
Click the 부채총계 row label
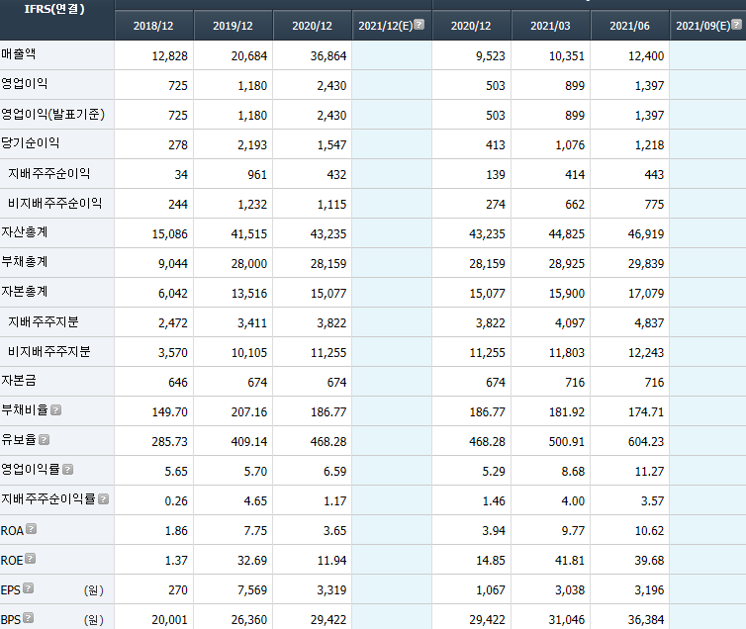pos(25,261)
